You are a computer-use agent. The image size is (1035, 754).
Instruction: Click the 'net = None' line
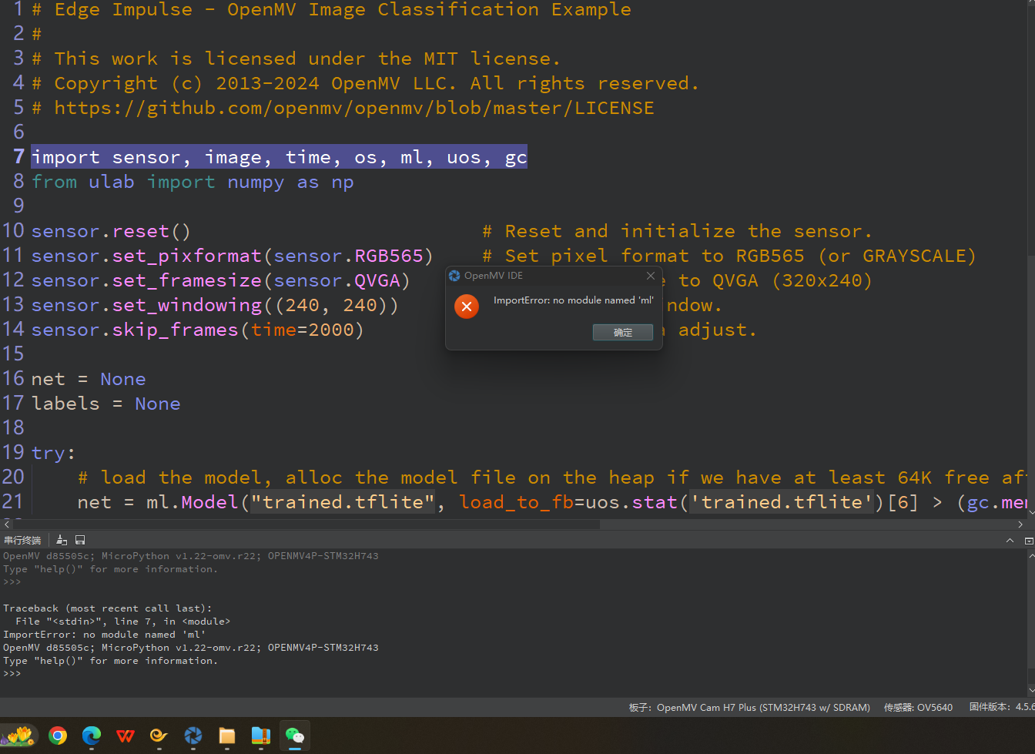pyautogui.click(x=89, y=379)
